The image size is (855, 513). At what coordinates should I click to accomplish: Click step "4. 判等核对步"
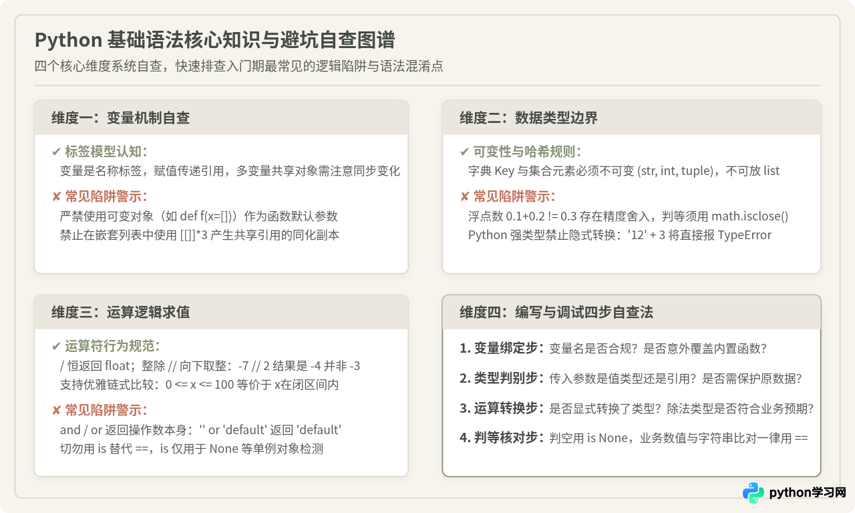click(634, 438)
